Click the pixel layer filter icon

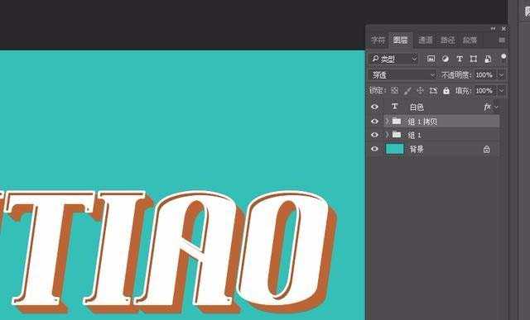click(431, 59)
